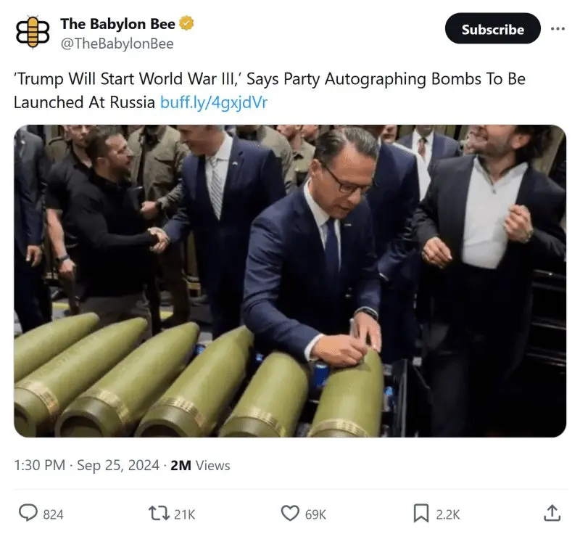Viewport: 580px width, 534px height.
Task: Open the three-dot more options menu
Action: 558,29
